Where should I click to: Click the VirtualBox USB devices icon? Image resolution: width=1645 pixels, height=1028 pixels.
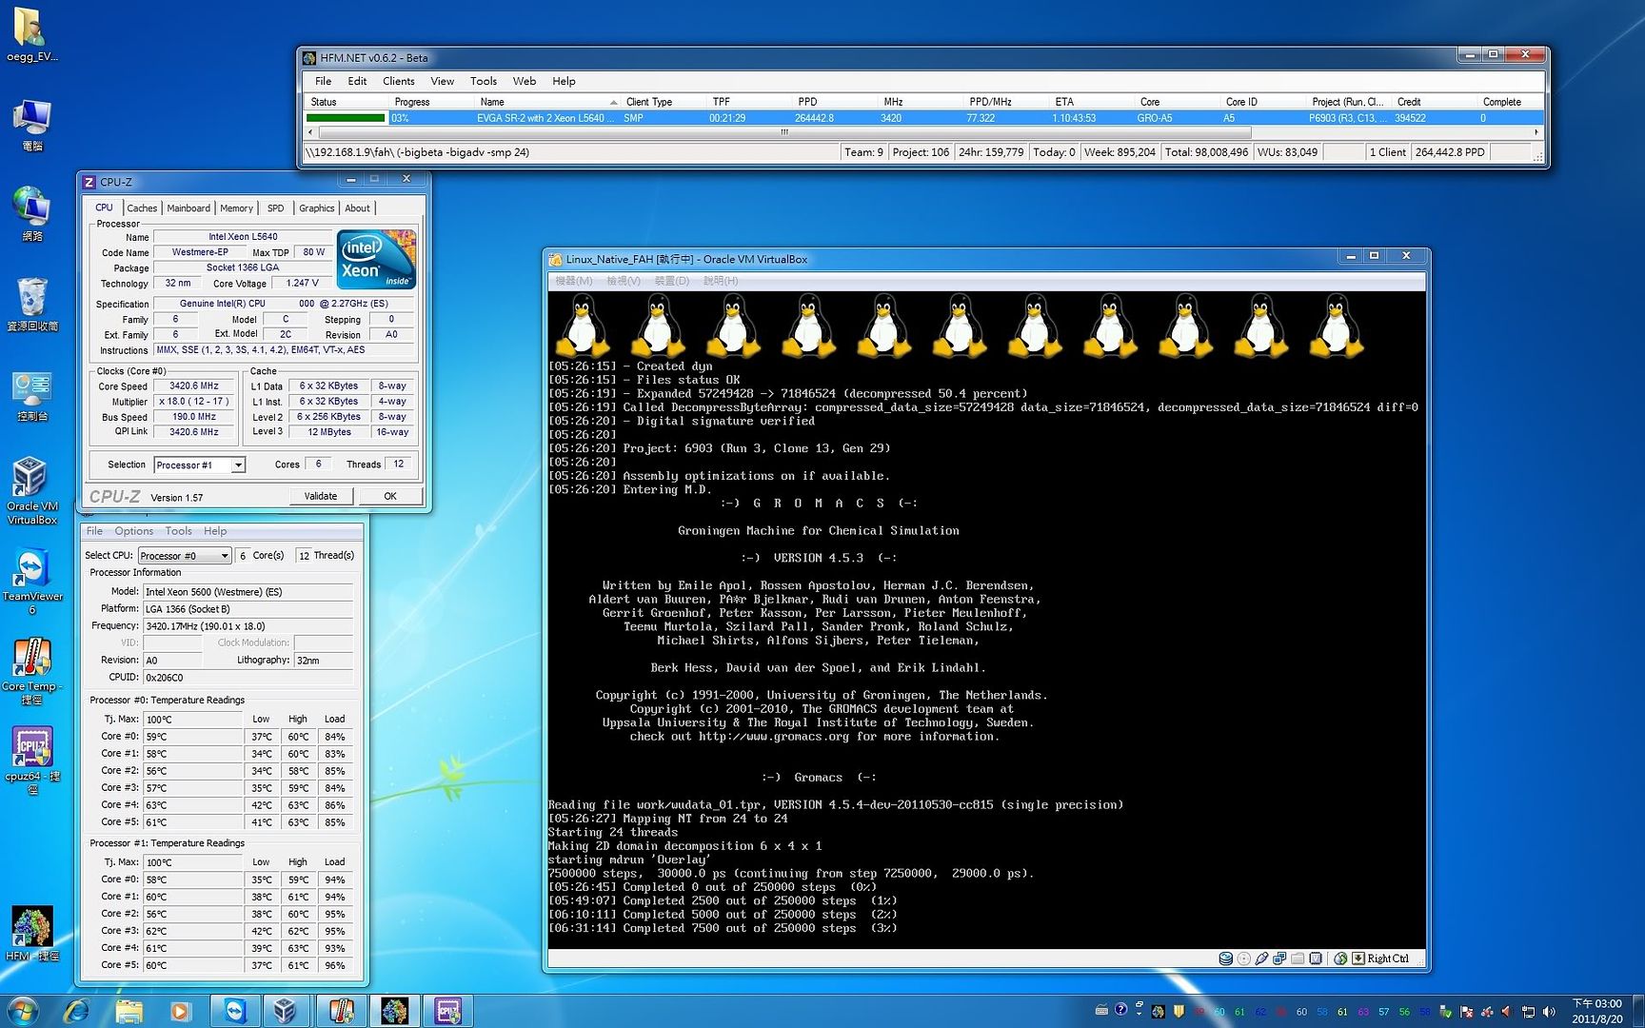(x=1262, y=959)
